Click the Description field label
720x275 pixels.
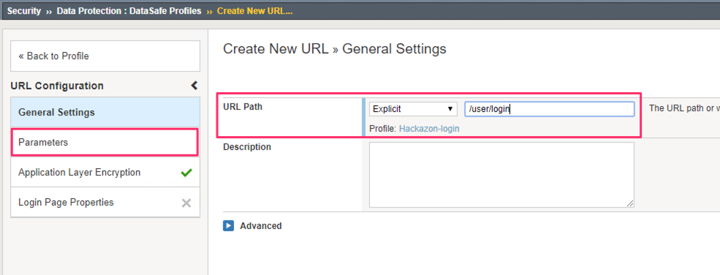[247, 147]
